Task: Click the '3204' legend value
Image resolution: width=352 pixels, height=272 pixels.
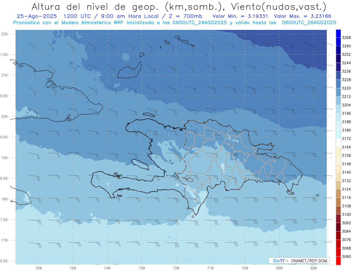Action: [x=346, y=105]
